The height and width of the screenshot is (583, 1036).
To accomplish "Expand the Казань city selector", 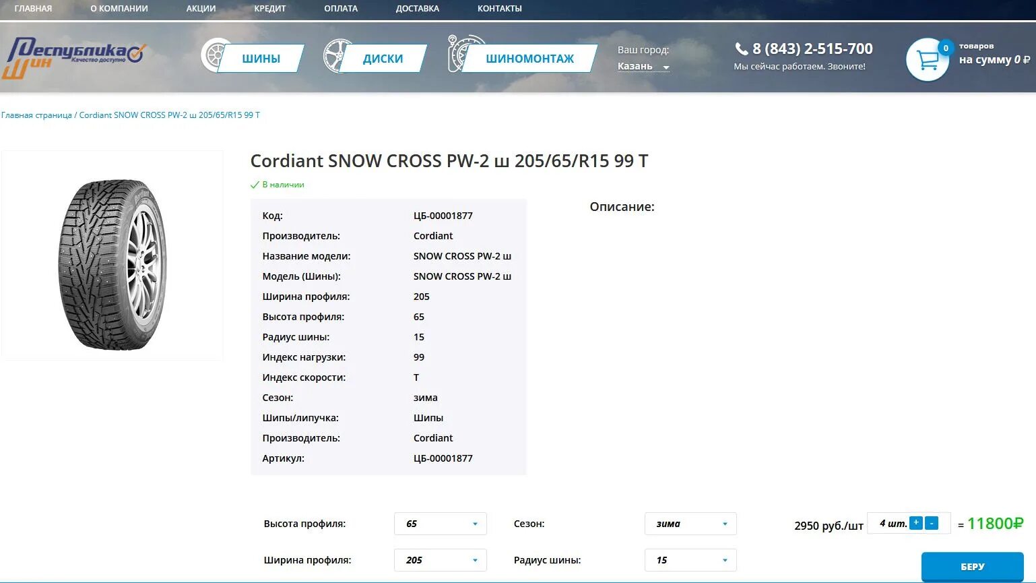I will 643,66.
